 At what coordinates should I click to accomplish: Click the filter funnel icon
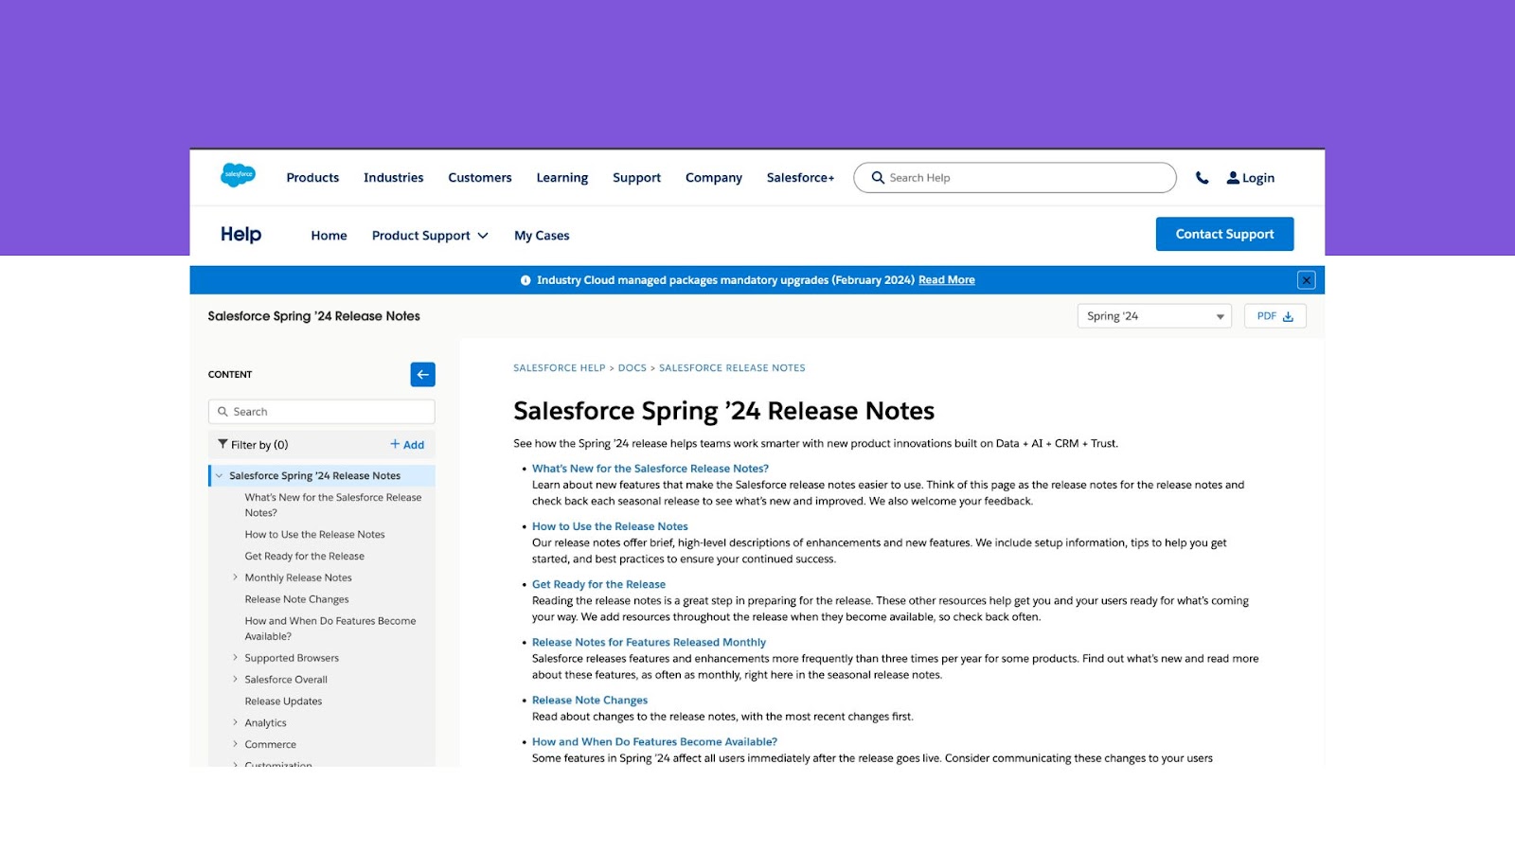[223, 444]
